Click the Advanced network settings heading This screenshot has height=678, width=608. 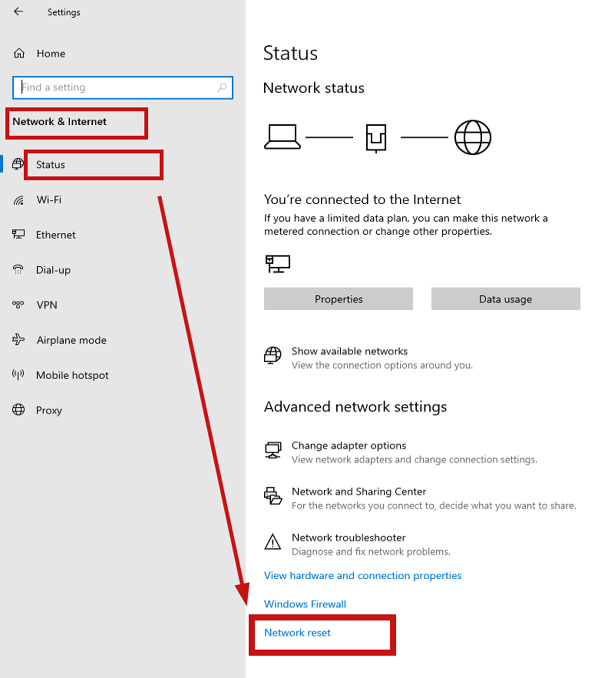[355, 407]
